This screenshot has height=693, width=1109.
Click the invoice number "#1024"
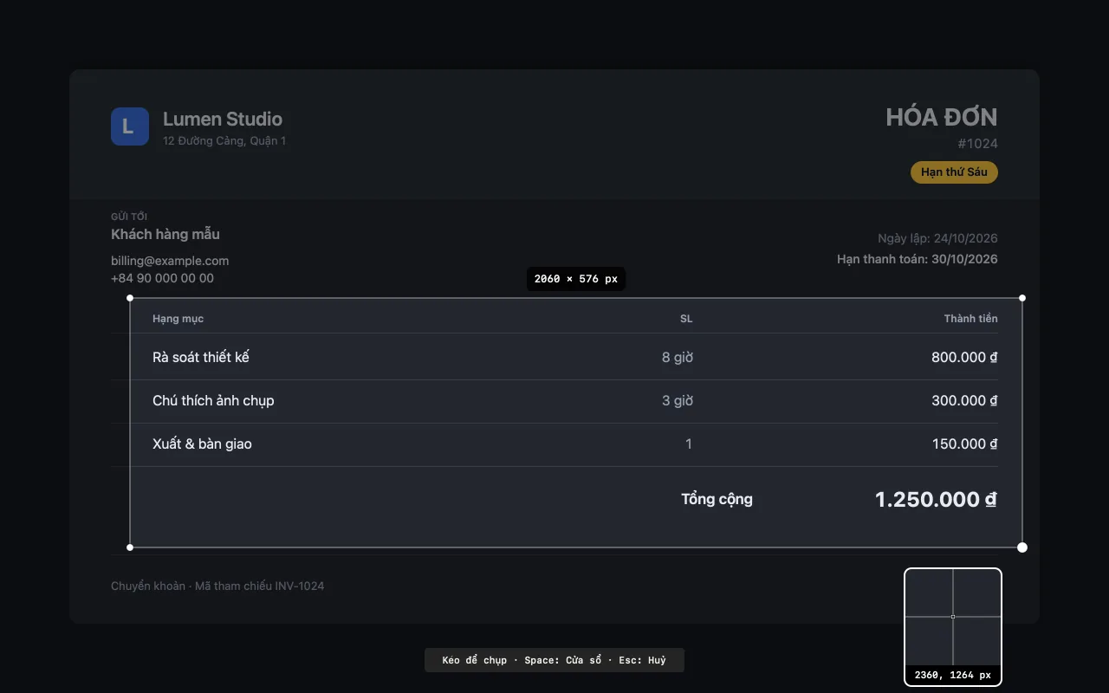[x=977, y=144]
